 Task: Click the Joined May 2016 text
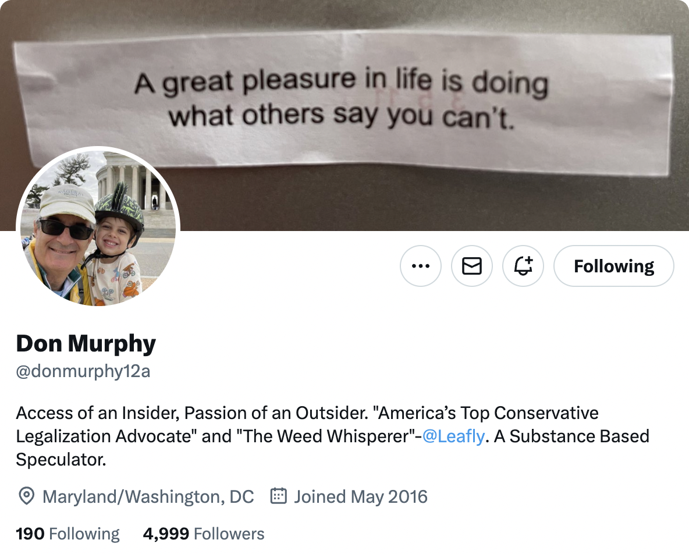(x=361, y=496)
